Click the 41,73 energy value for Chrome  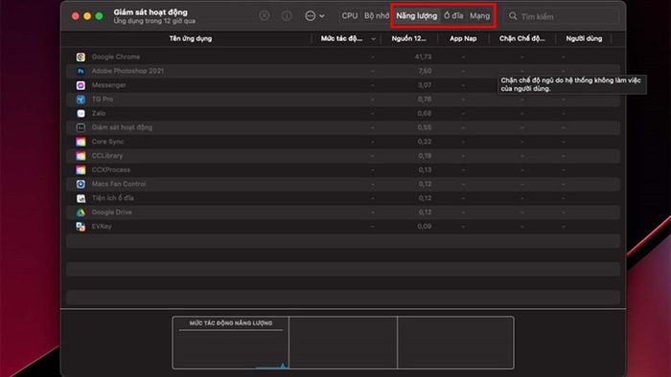tap(423, 56)
